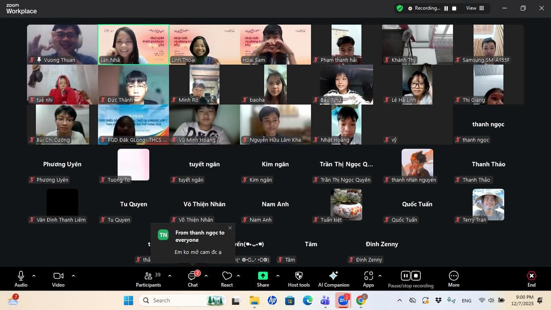This screenshot has height=310, width=551.
Task: Open the Chat panel
Action: click(x=192, y=279)
